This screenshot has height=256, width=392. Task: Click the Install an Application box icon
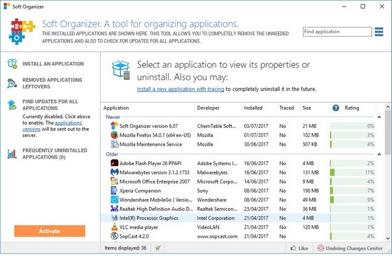pyautogui.click(x=12, y=64)
